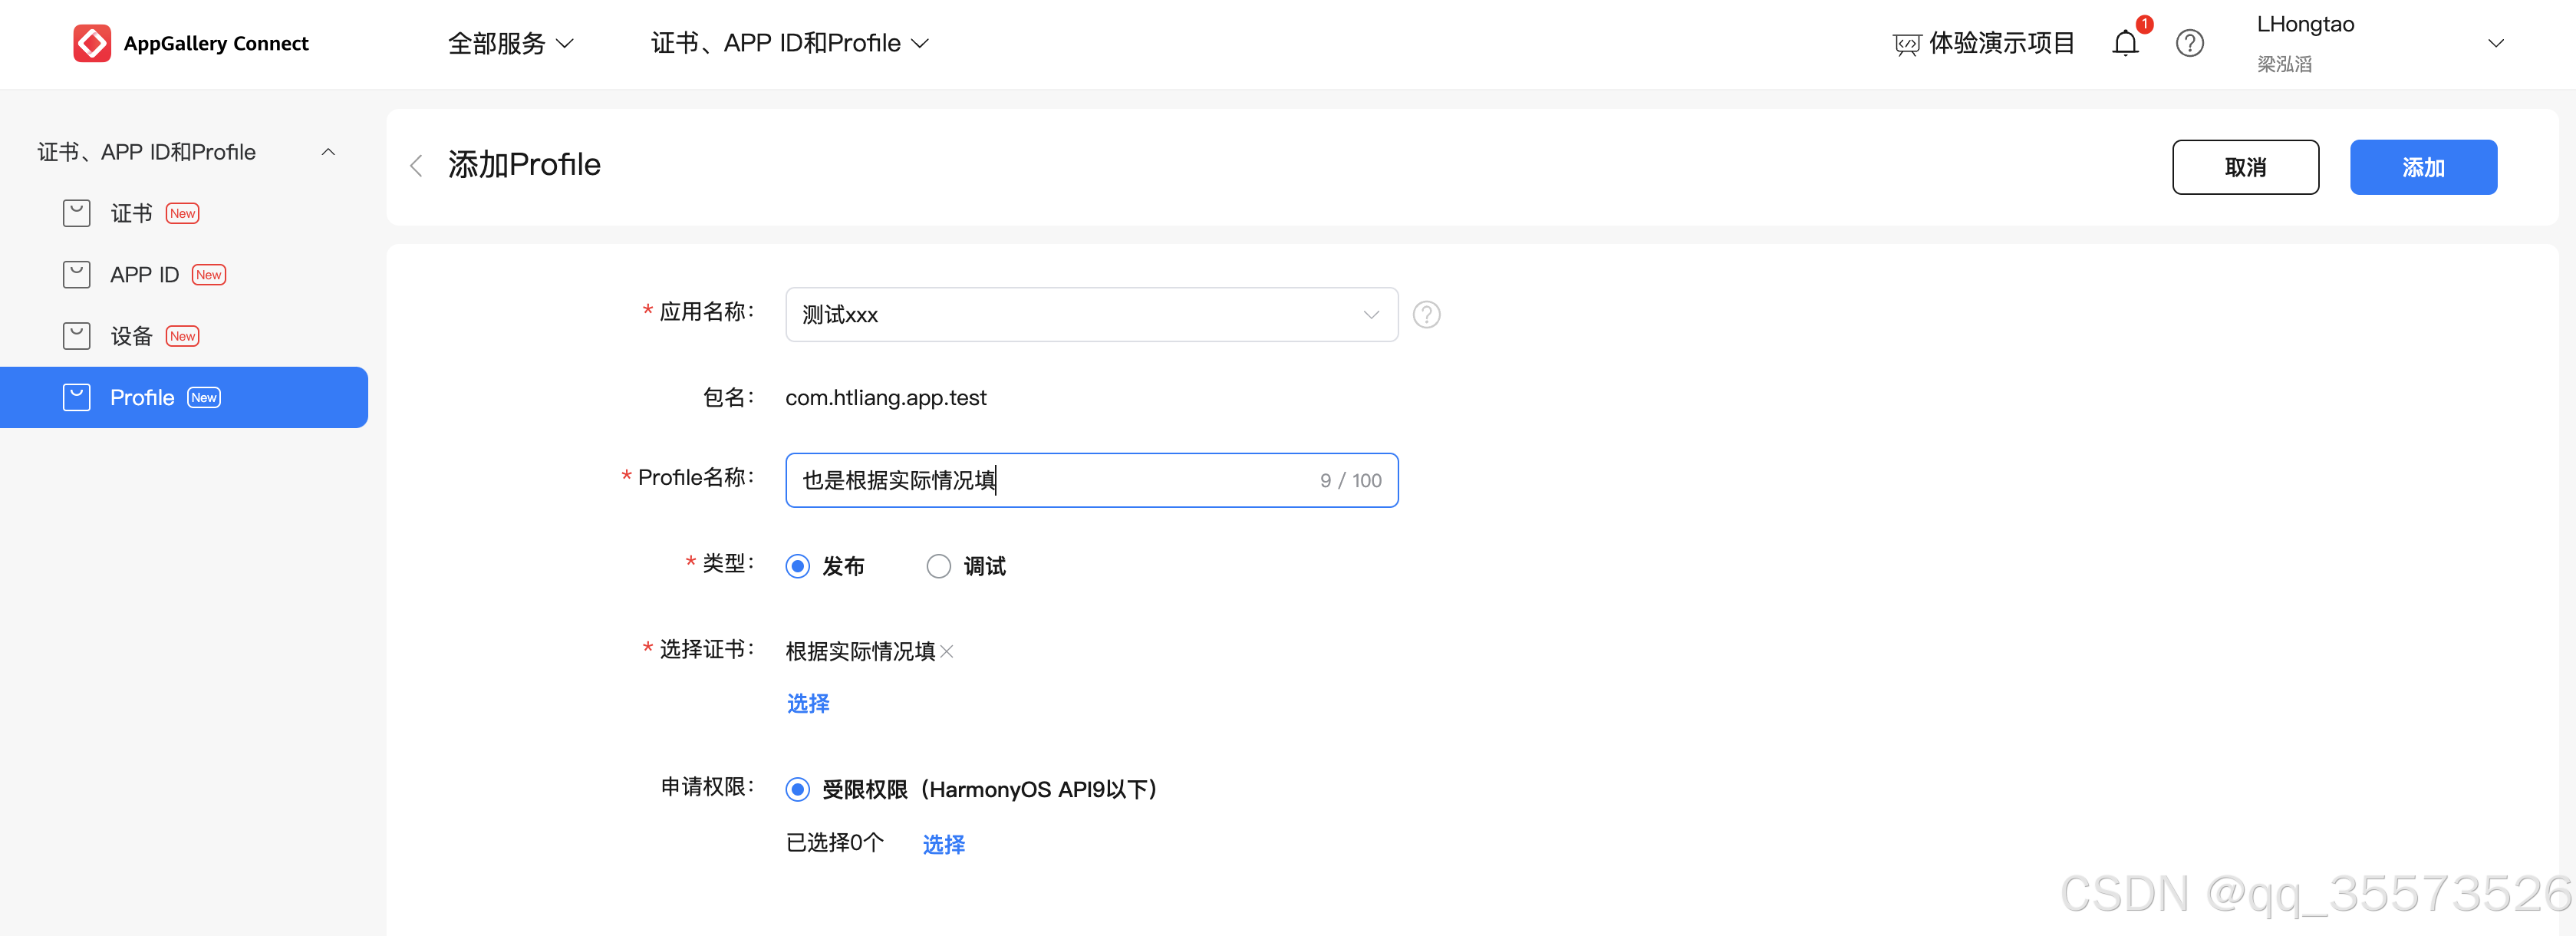Image resolution: width=2576 pixels, height=936 pixels.
Task: Collapse the 证书、APP ID和Profile sidebar section
Action: [328, 152]
